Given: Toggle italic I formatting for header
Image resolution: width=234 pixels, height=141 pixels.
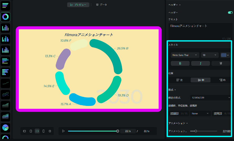Looking at the screenshot, I should [200, 63].
